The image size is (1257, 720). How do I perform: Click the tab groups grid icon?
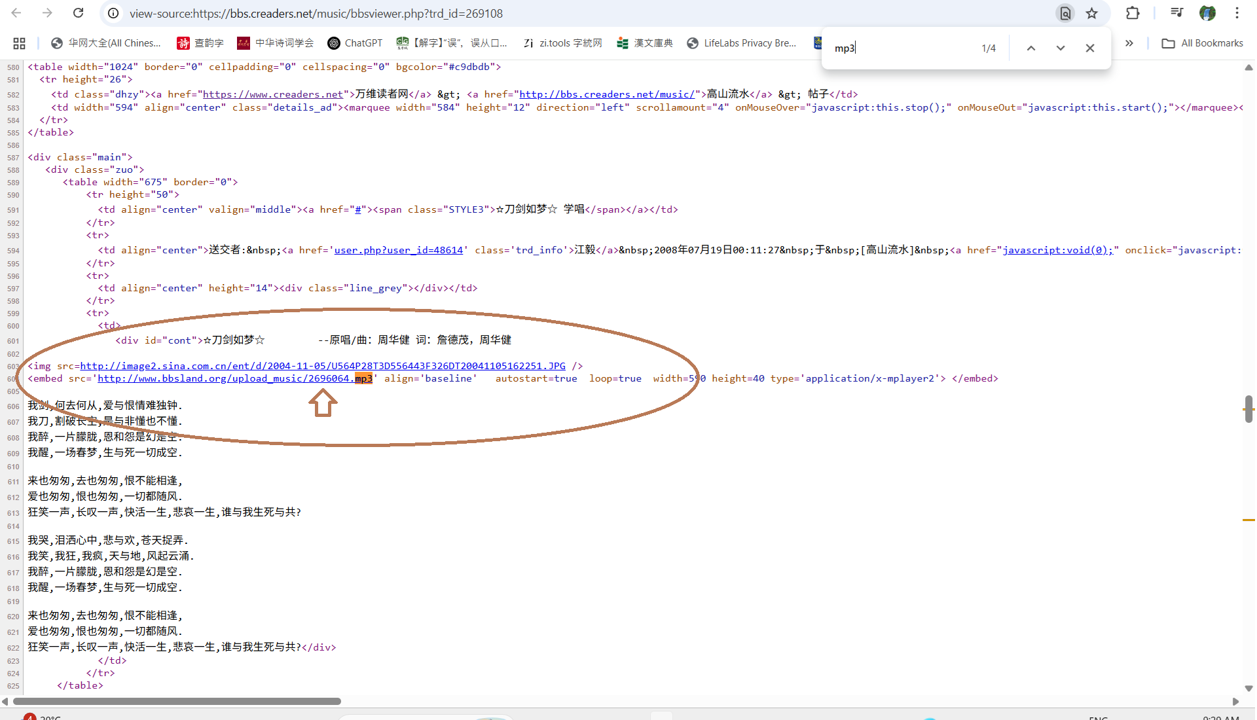[19, 43]
